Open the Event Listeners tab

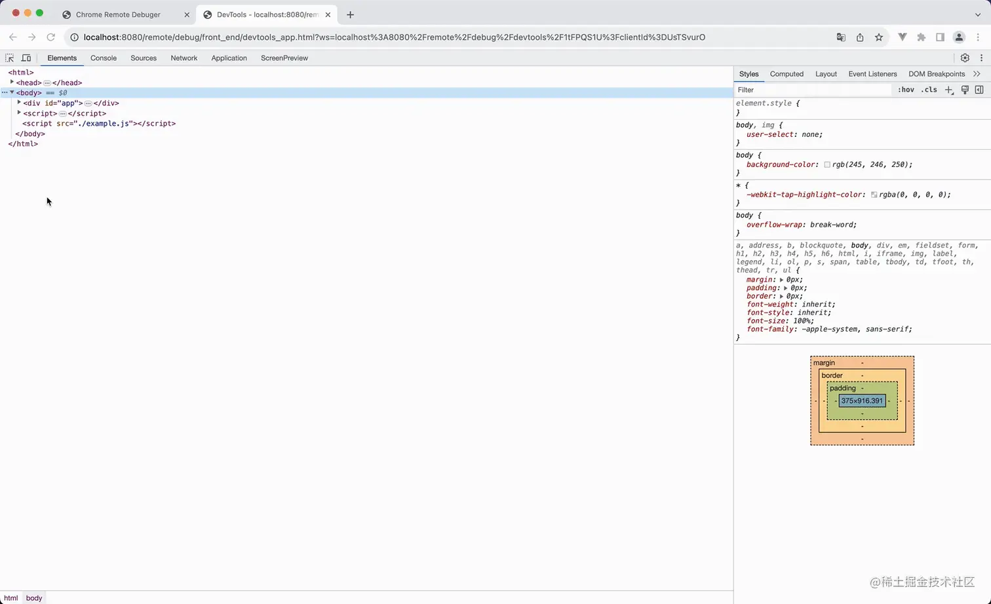coord(872,73)
